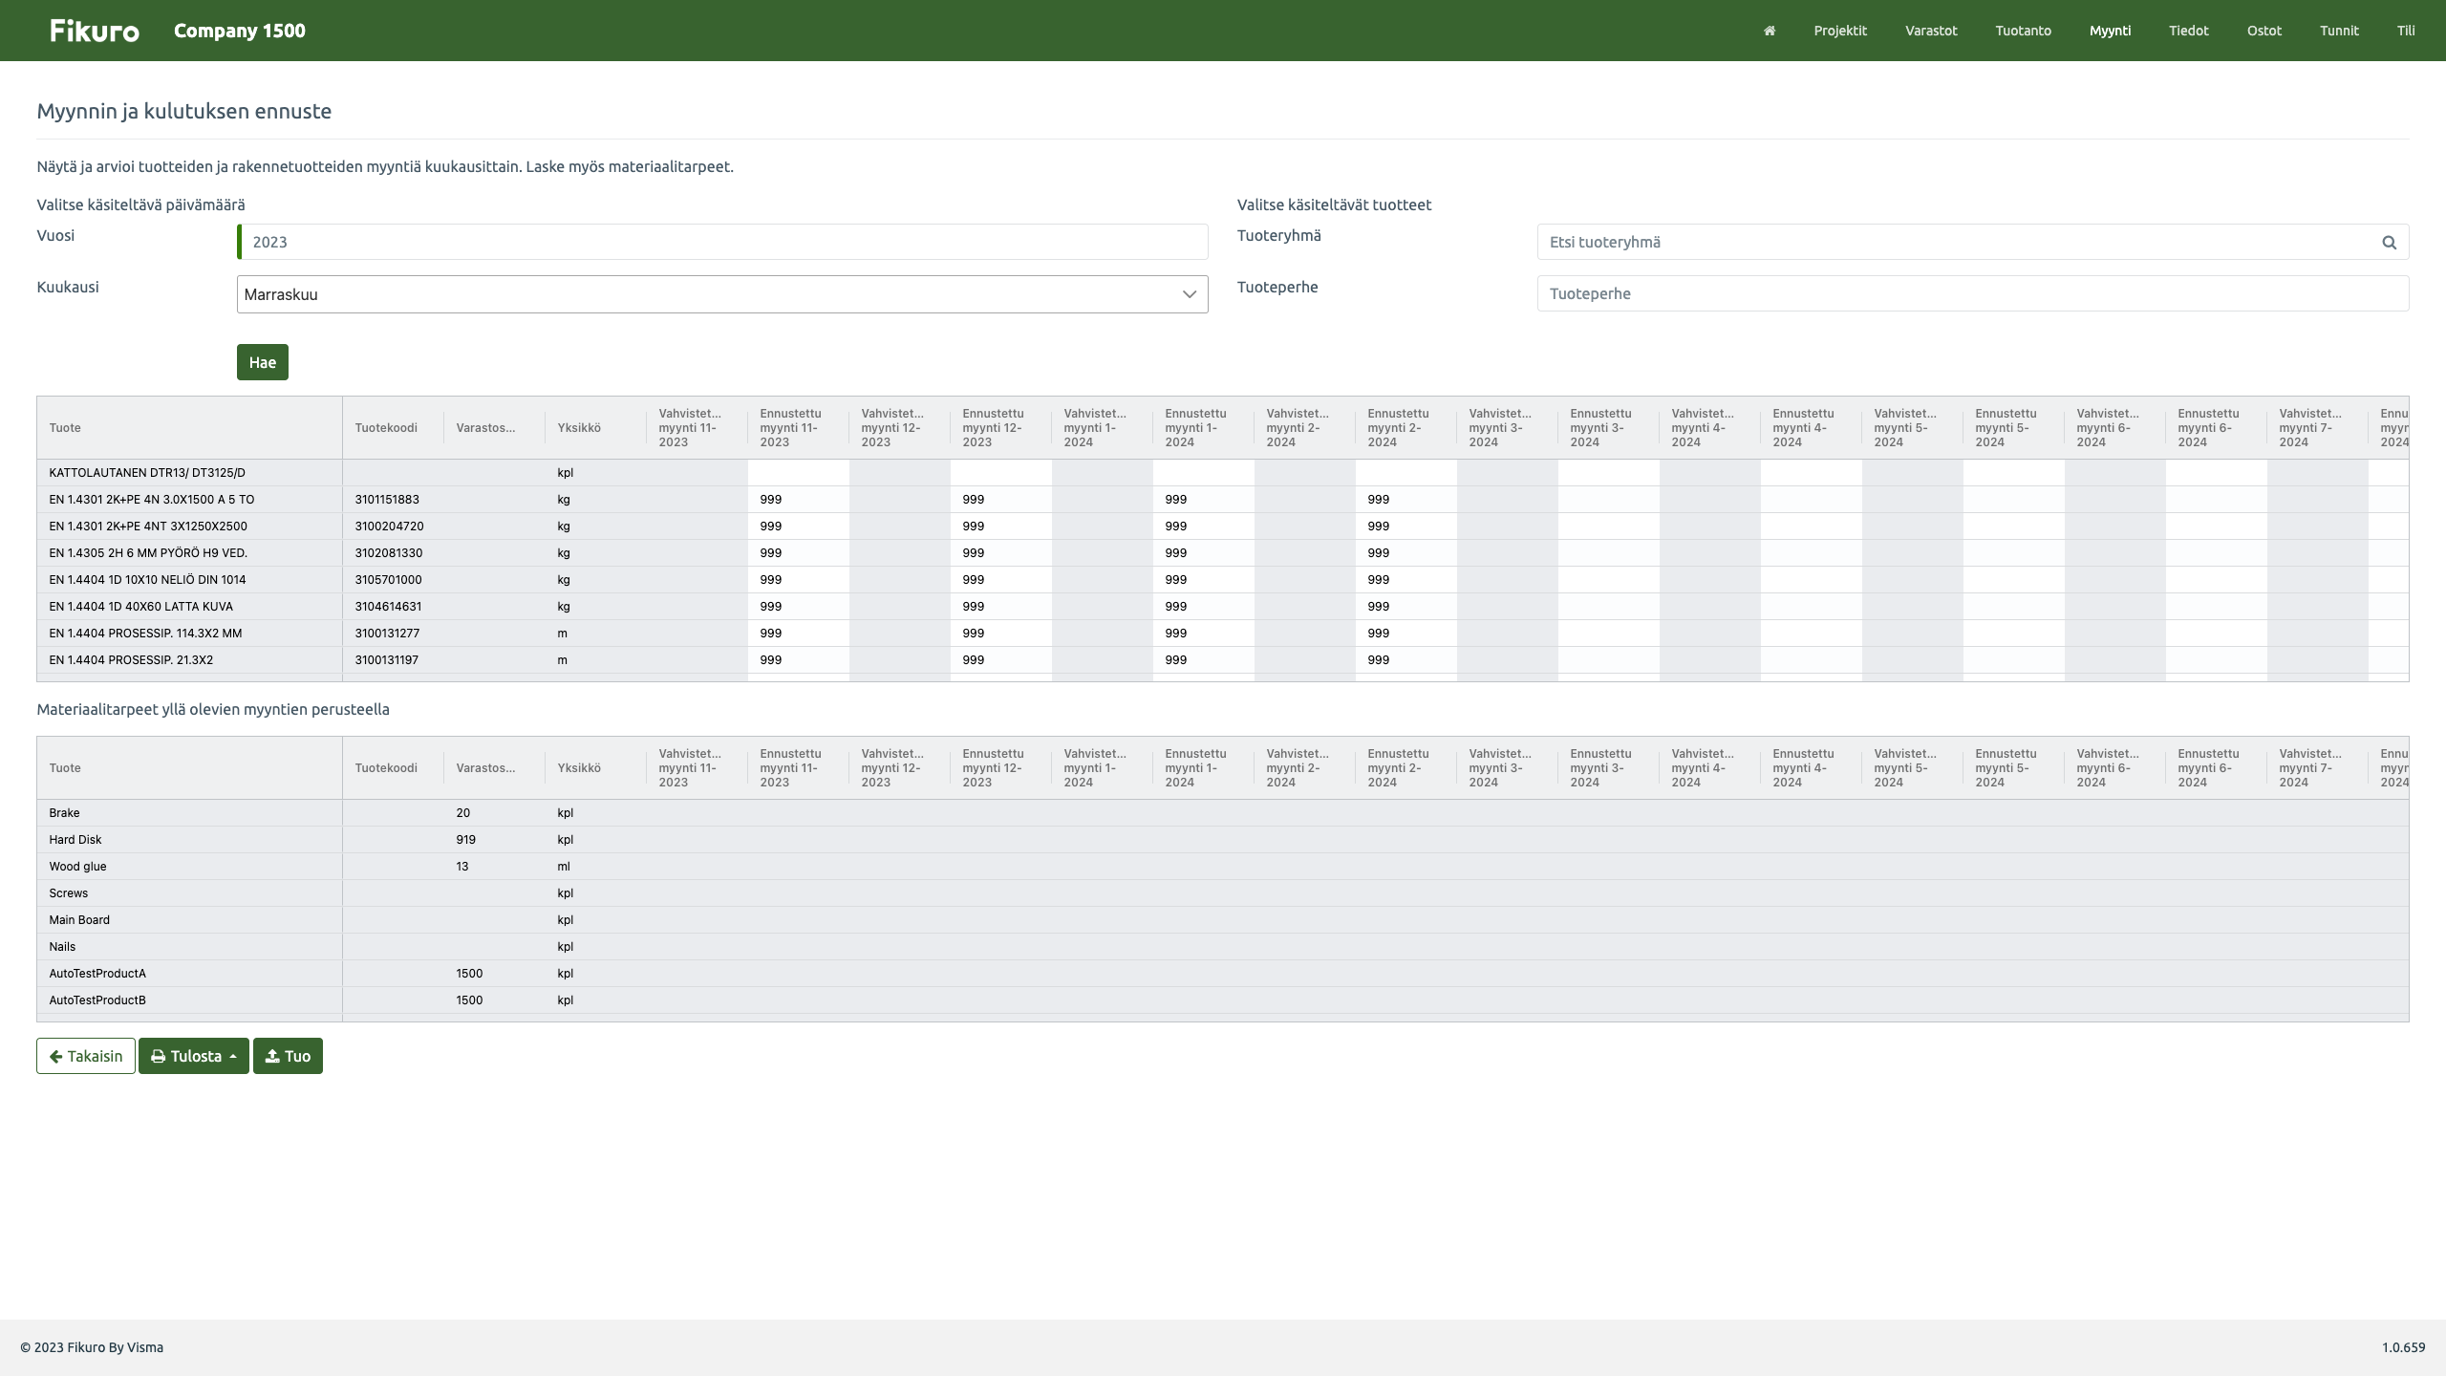Click the Tuo import button

(x=288, y=1056)
